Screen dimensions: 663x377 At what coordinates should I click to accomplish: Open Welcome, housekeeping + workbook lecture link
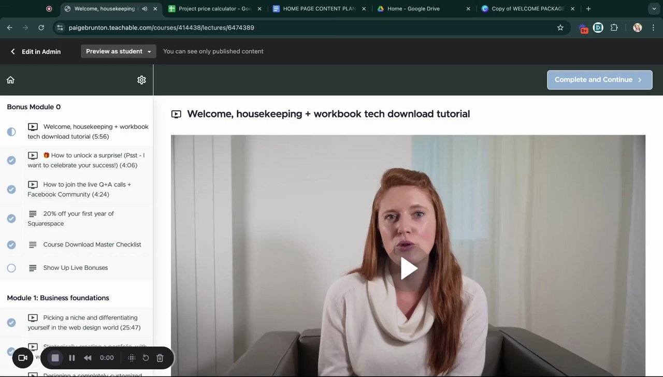tap(88, 132)
